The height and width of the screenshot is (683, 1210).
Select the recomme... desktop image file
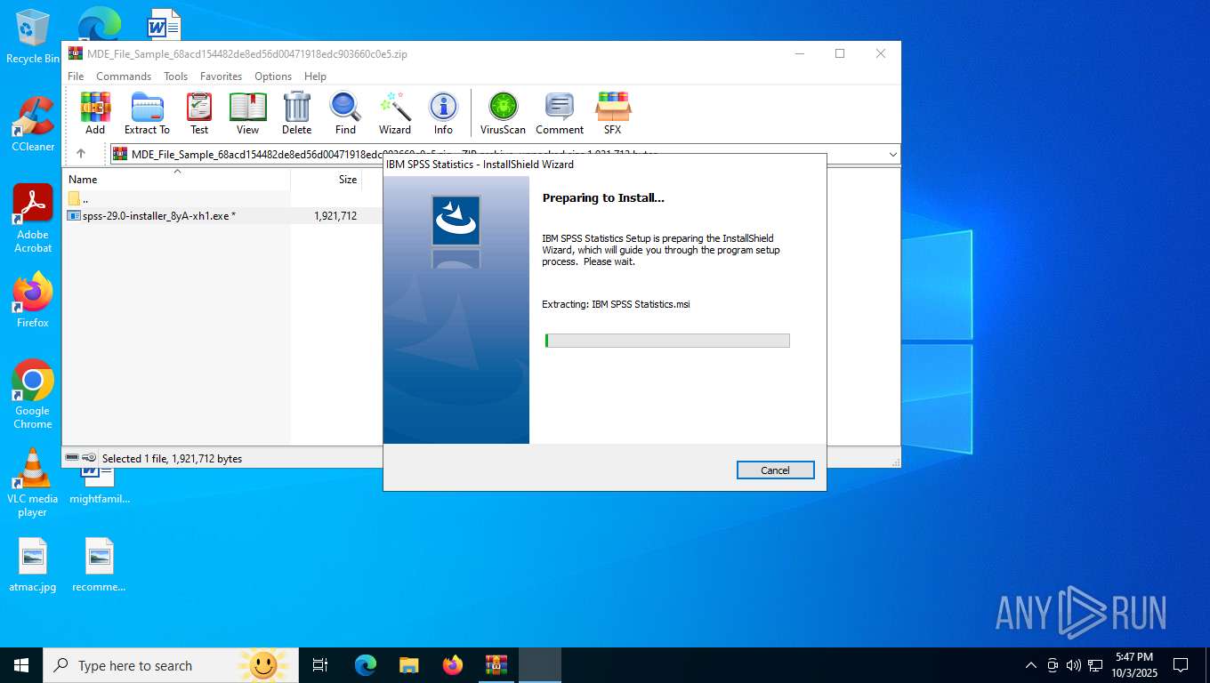(99, 565)
